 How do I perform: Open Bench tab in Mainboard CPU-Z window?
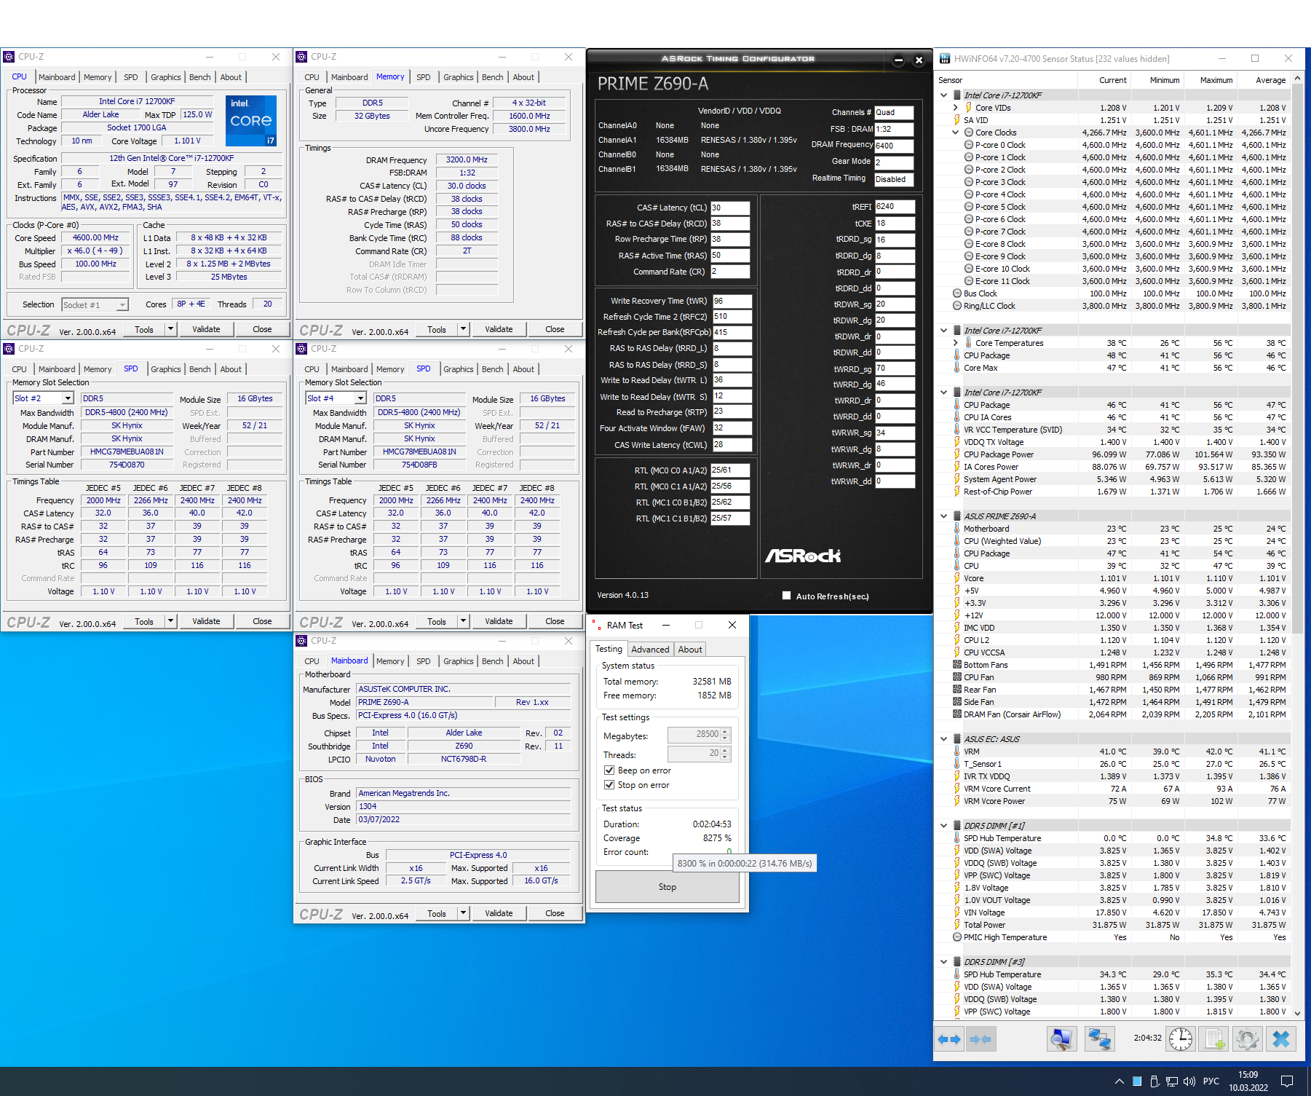(493, 661)
